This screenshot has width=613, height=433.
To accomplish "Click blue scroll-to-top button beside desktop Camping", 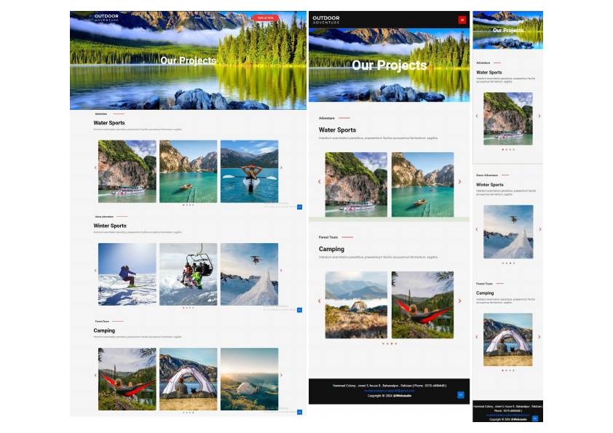I will 299,412.
